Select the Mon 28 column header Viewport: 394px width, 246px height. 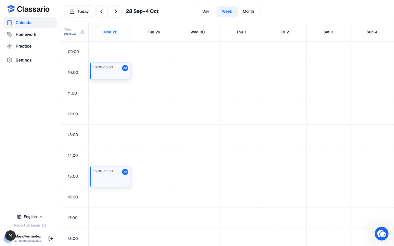pos(110,32)
